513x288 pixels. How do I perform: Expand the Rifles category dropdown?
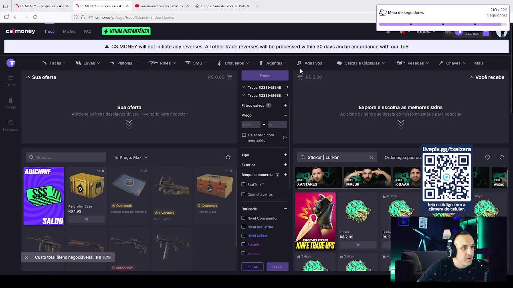(162, 63)
